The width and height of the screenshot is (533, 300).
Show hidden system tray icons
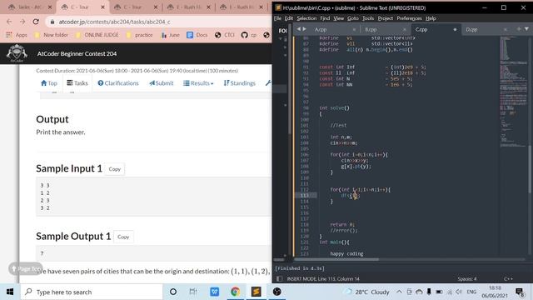[x=399, y=292]
